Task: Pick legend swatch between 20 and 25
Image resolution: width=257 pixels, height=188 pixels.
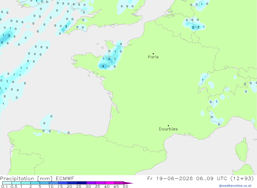Action: (x=72, y=183)
